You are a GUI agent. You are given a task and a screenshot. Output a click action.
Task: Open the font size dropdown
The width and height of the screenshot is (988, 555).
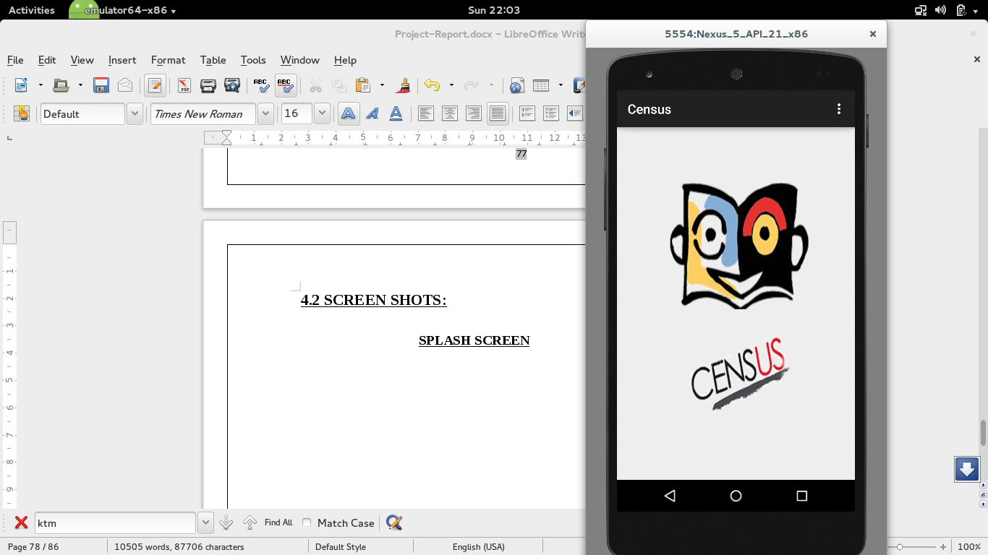(322, 113)
